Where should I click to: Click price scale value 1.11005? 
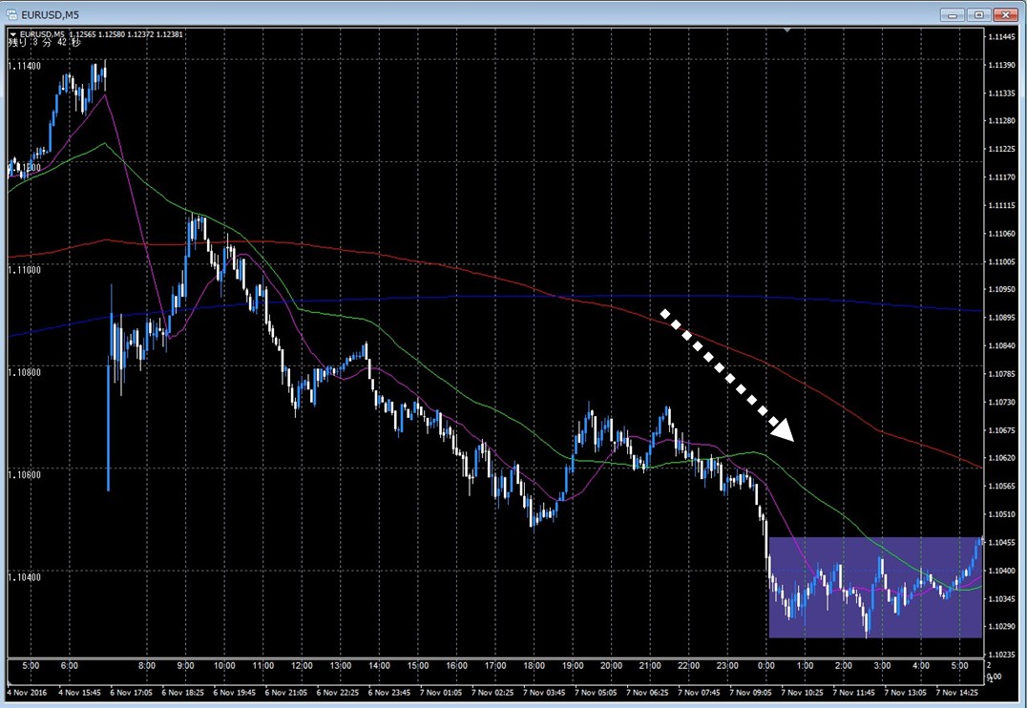(x=1000, y=261)
